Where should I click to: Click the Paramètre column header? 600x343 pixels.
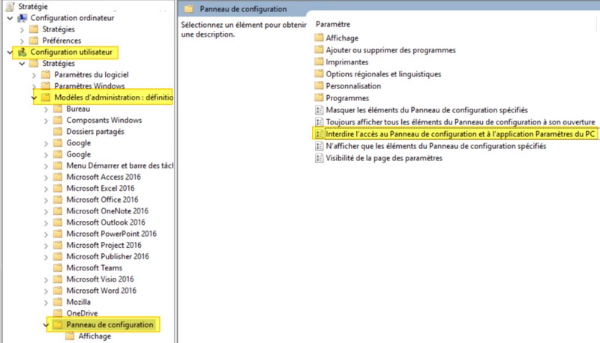333,25
